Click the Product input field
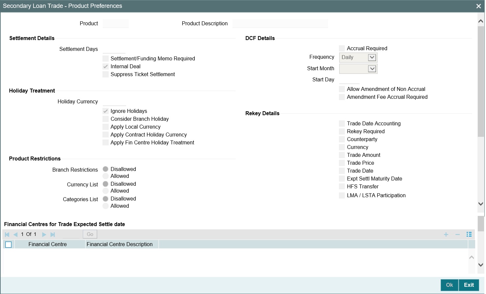The image size is (486, 294). [x=116, y=24]
